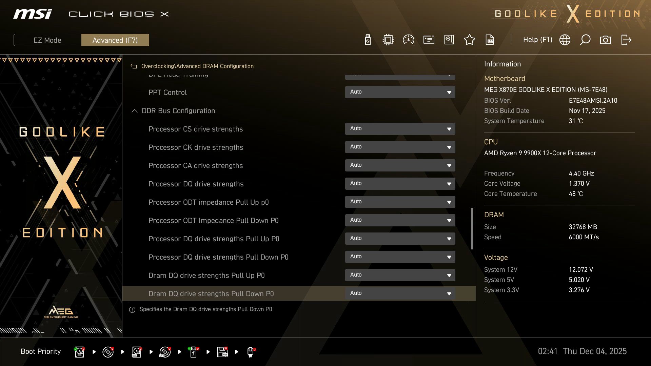
Task: Open the search magnifier tool
Action: (x=585, y=40)
